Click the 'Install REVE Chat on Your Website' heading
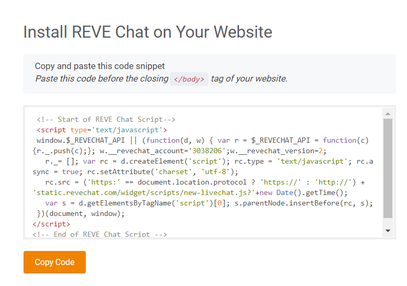This screenshot has width=407, height=286. tap(148, 32)
